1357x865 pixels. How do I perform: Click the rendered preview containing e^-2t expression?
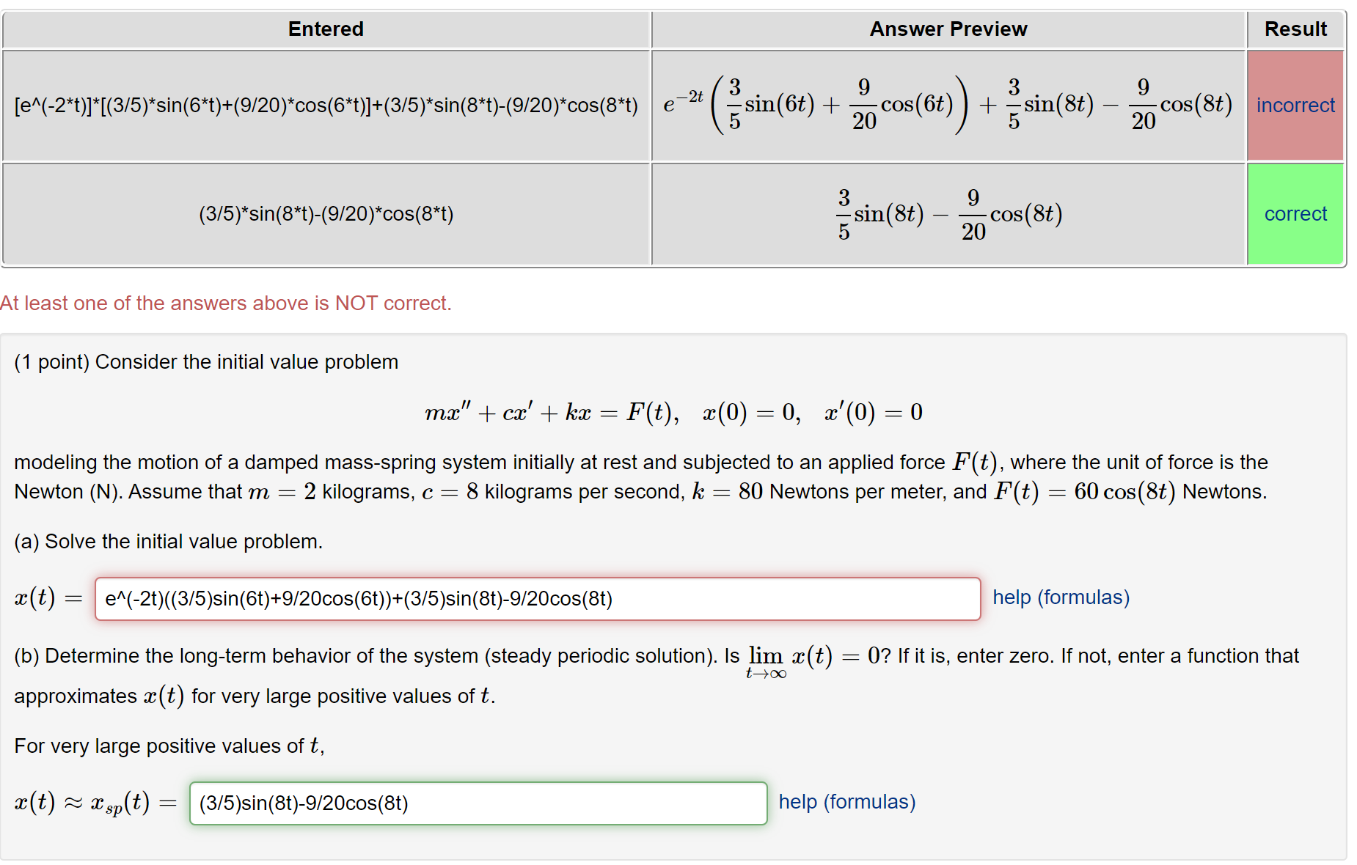[x=948, y=105]
